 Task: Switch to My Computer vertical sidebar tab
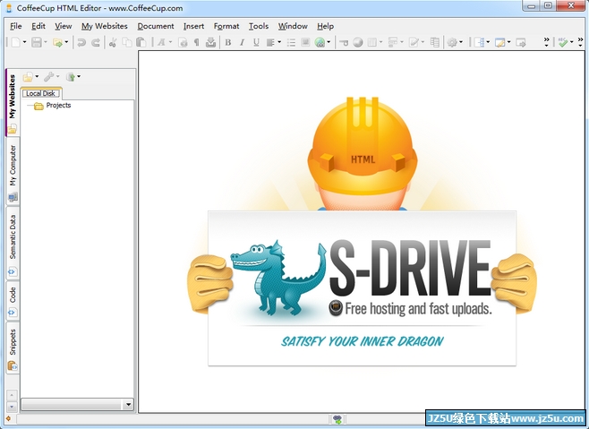click(13, 172)
